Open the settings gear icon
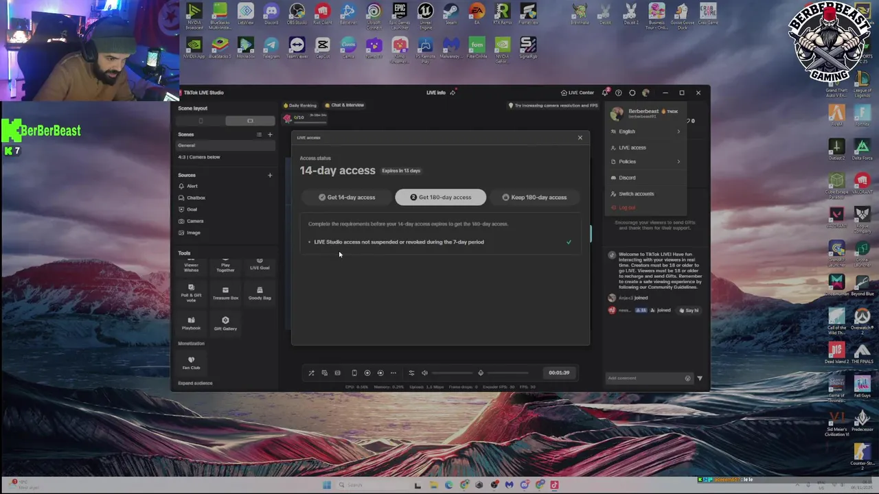Viewport: 879px width, 494px height. [x=632, y=93]
